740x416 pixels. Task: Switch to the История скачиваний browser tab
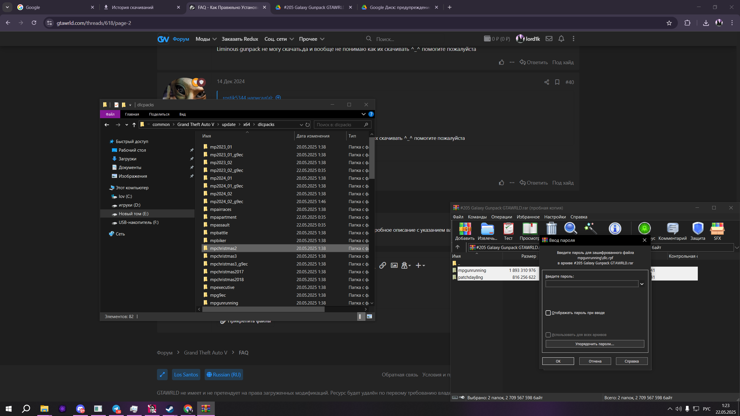click(142, 8)
